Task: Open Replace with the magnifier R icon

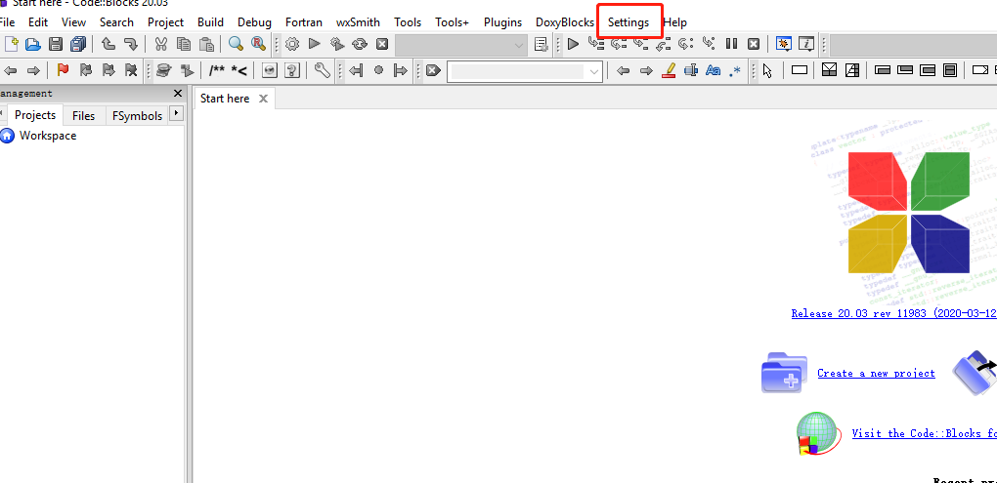Action: click(258, 44)
